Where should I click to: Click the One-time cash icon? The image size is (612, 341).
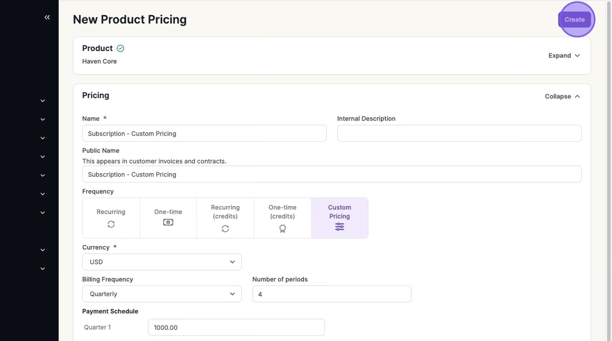pyautogui.click(x=168, y=222)
